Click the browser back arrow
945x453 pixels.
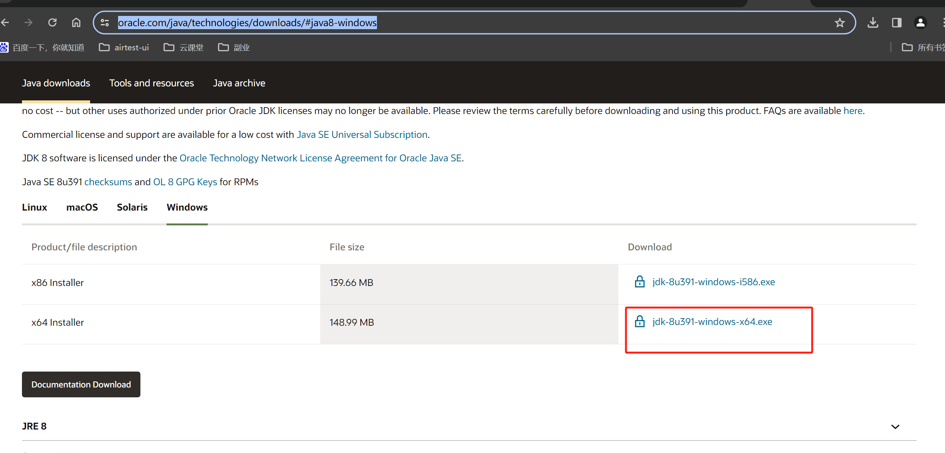[5, 23]
